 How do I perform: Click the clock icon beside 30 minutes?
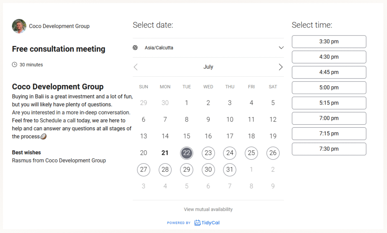[x=15, y=65]
